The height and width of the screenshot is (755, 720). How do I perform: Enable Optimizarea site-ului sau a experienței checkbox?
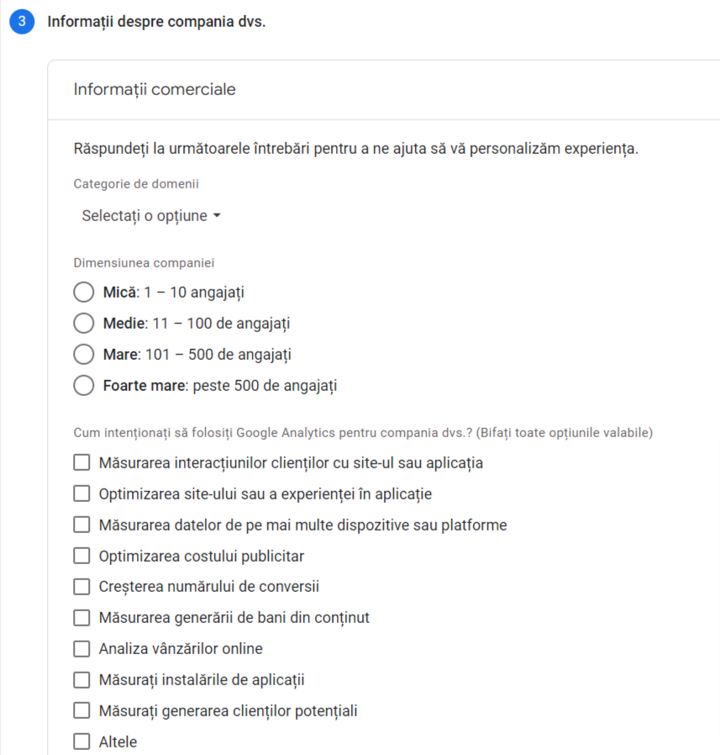tap(81, 493)
